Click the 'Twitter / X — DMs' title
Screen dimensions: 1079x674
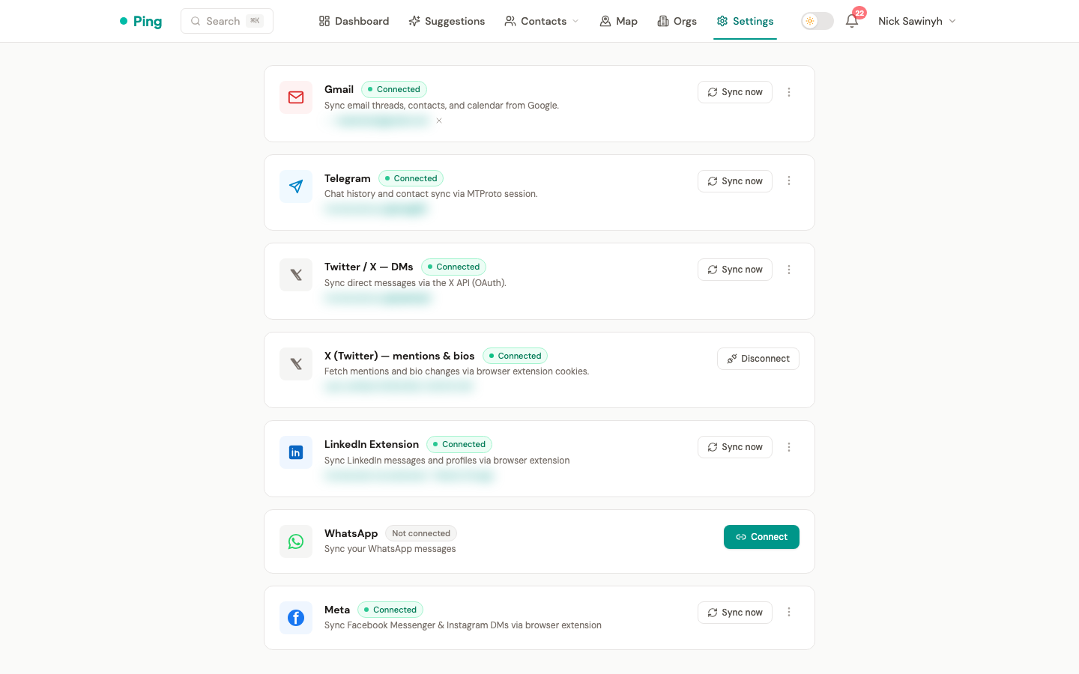(369, 267)
